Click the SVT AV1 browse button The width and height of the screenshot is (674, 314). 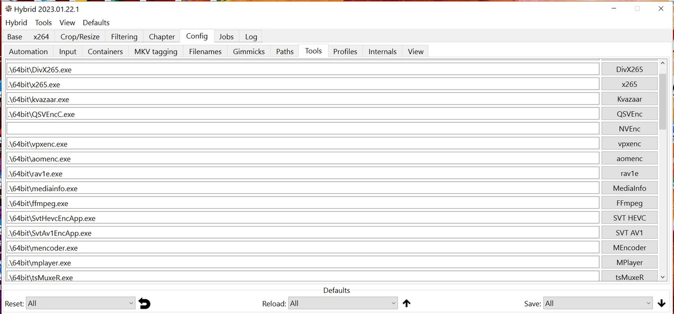click(629, 232)
